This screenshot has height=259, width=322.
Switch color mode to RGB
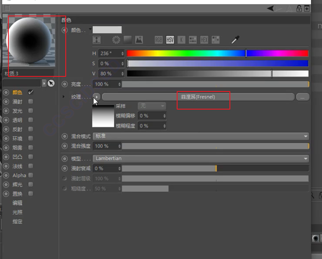pyautogui.click(x=159, y=40)
